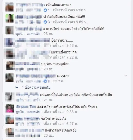The image size is (133, 140).
Task: Click the timestamp เมื่อวานนี้ เวลา 6:57 น.
Action: (61, 124)
